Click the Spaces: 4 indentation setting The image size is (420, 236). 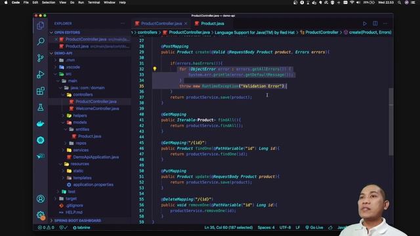[266, 227]
